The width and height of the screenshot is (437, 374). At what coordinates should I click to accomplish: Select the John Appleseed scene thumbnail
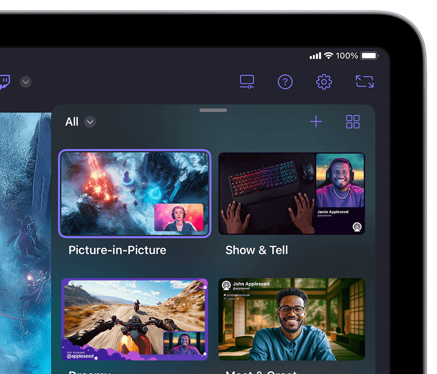tap(292, 319)
